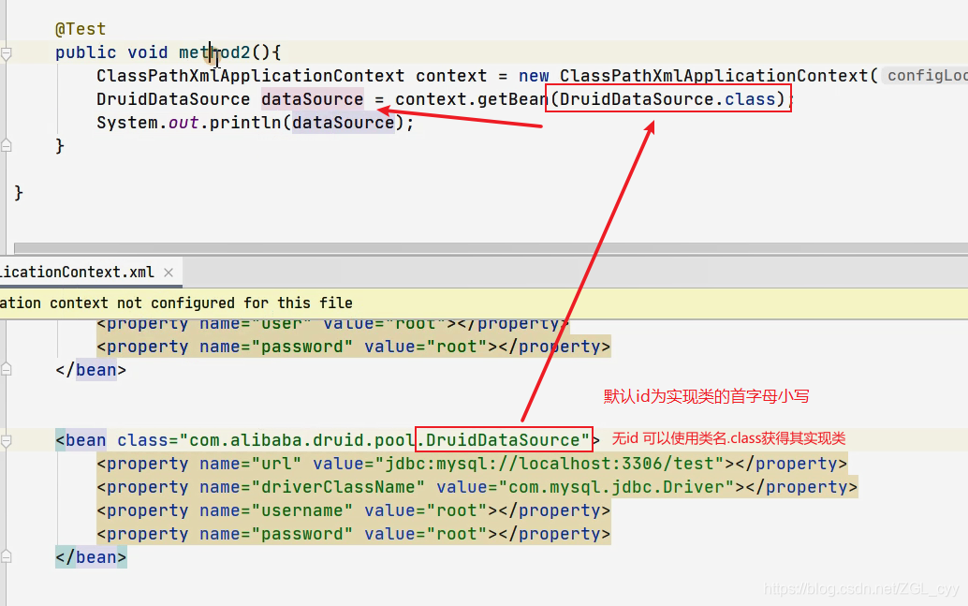Click the first closing </bean> tag
The height and width of the screenshot is (606, 968).
91,371
